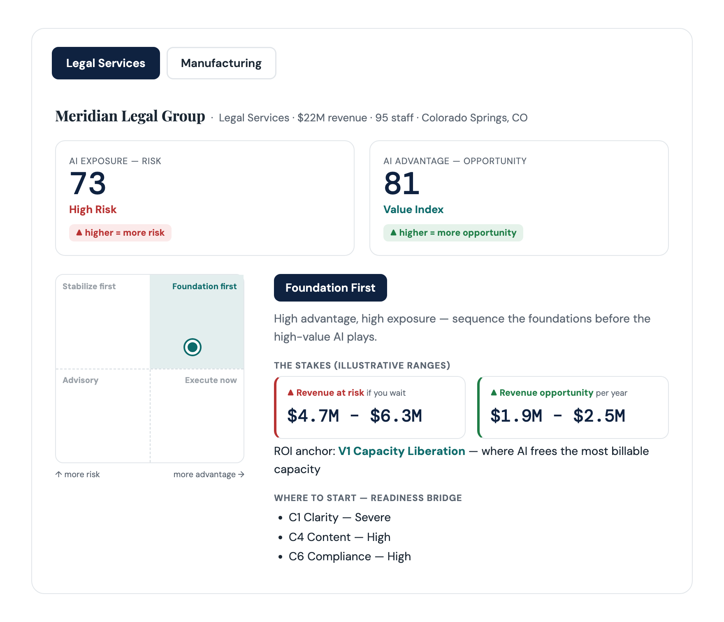
Task: Select the Advisory quadrant
Action: pos(103,416)
